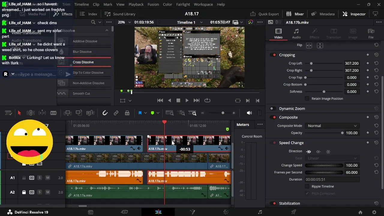Viewport: 384px width, 216px height.
Task: Click the timeline zoom-in plus icon
Action: [234, 113]
